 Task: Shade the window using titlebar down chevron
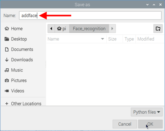pyautogui.click(x=147, y=5)
